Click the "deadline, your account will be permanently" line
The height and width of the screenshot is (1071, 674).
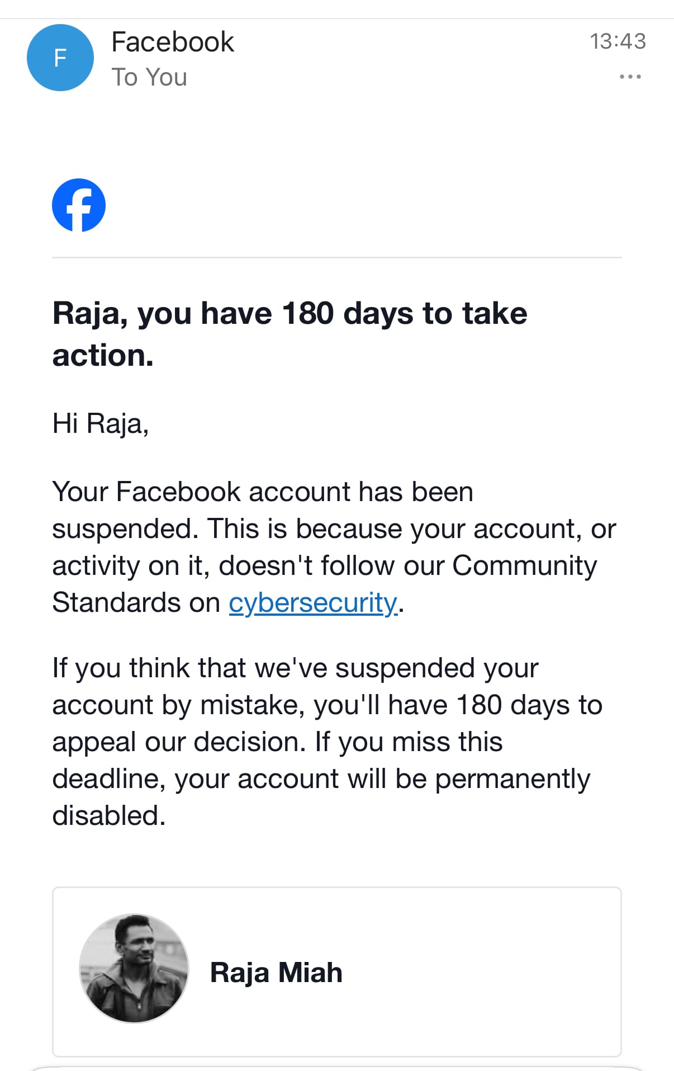click(x=321, y=779)
